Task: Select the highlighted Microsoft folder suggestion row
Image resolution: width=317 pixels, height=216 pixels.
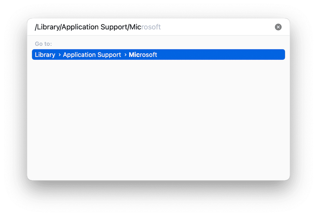Action: [x=158, y=55]
